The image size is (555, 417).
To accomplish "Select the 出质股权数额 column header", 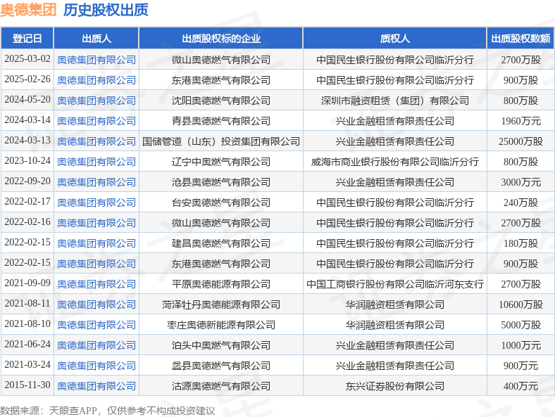I will click(520, 38).
